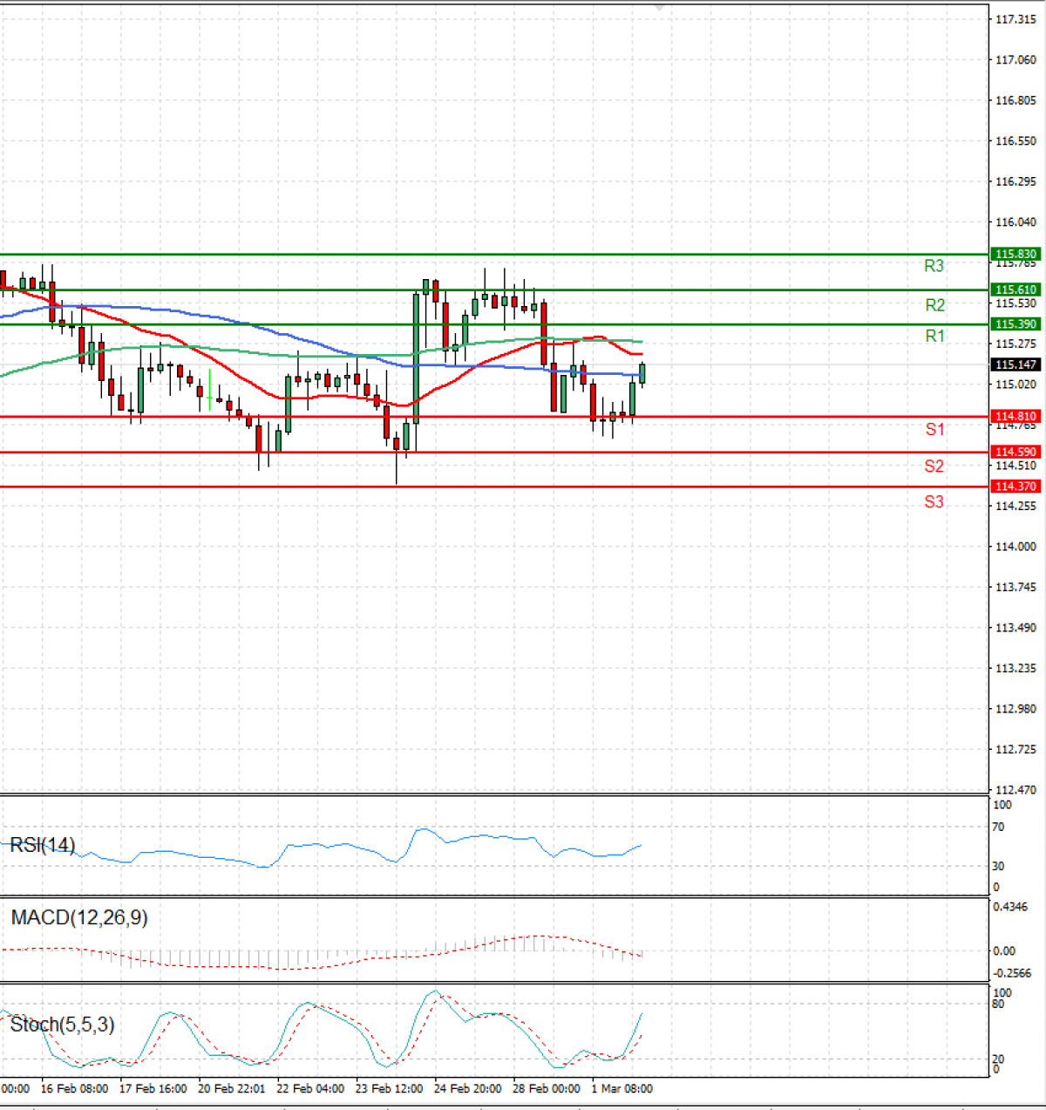Select the 115.830 green price tag
The width and height of the screenshot is (1046, 1110).
pos(1015,255)
